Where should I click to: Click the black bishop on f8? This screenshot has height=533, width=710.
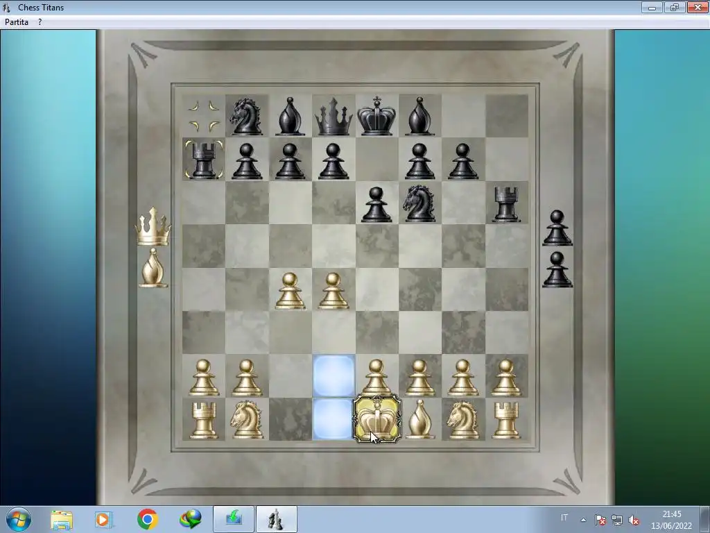pos(419,116)
